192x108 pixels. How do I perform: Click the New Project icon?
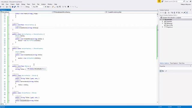7,7
